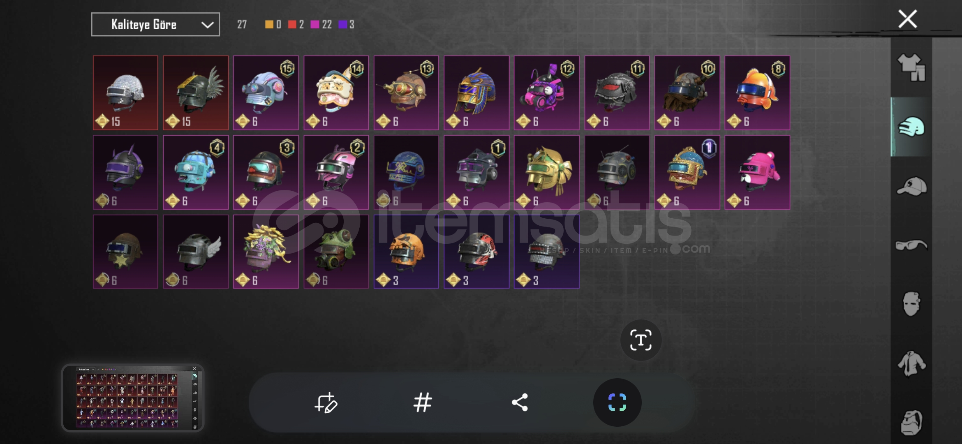Open the outfits category icon

click(911, 67)
